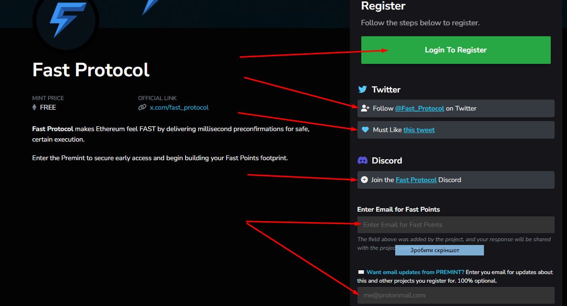This screenshot has width=567, height=306.
Task: Click the 'Зробити скріншот' tooltip button
Action: 440,250
